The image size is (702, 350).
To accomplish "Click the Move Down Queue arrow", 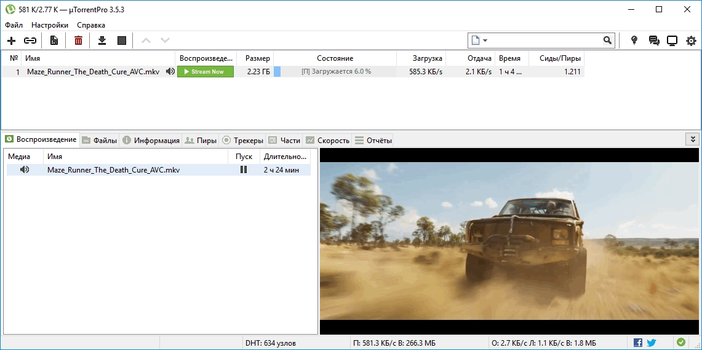I will point(166,41).
